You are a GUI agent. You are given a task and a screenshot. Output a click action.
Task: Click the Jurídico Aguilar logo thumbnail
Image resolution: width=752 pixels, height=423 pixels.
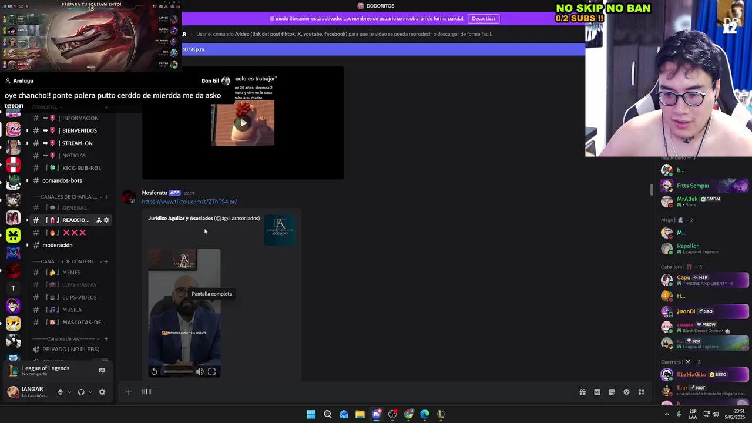pyautogui.click(x=280, y=230)
